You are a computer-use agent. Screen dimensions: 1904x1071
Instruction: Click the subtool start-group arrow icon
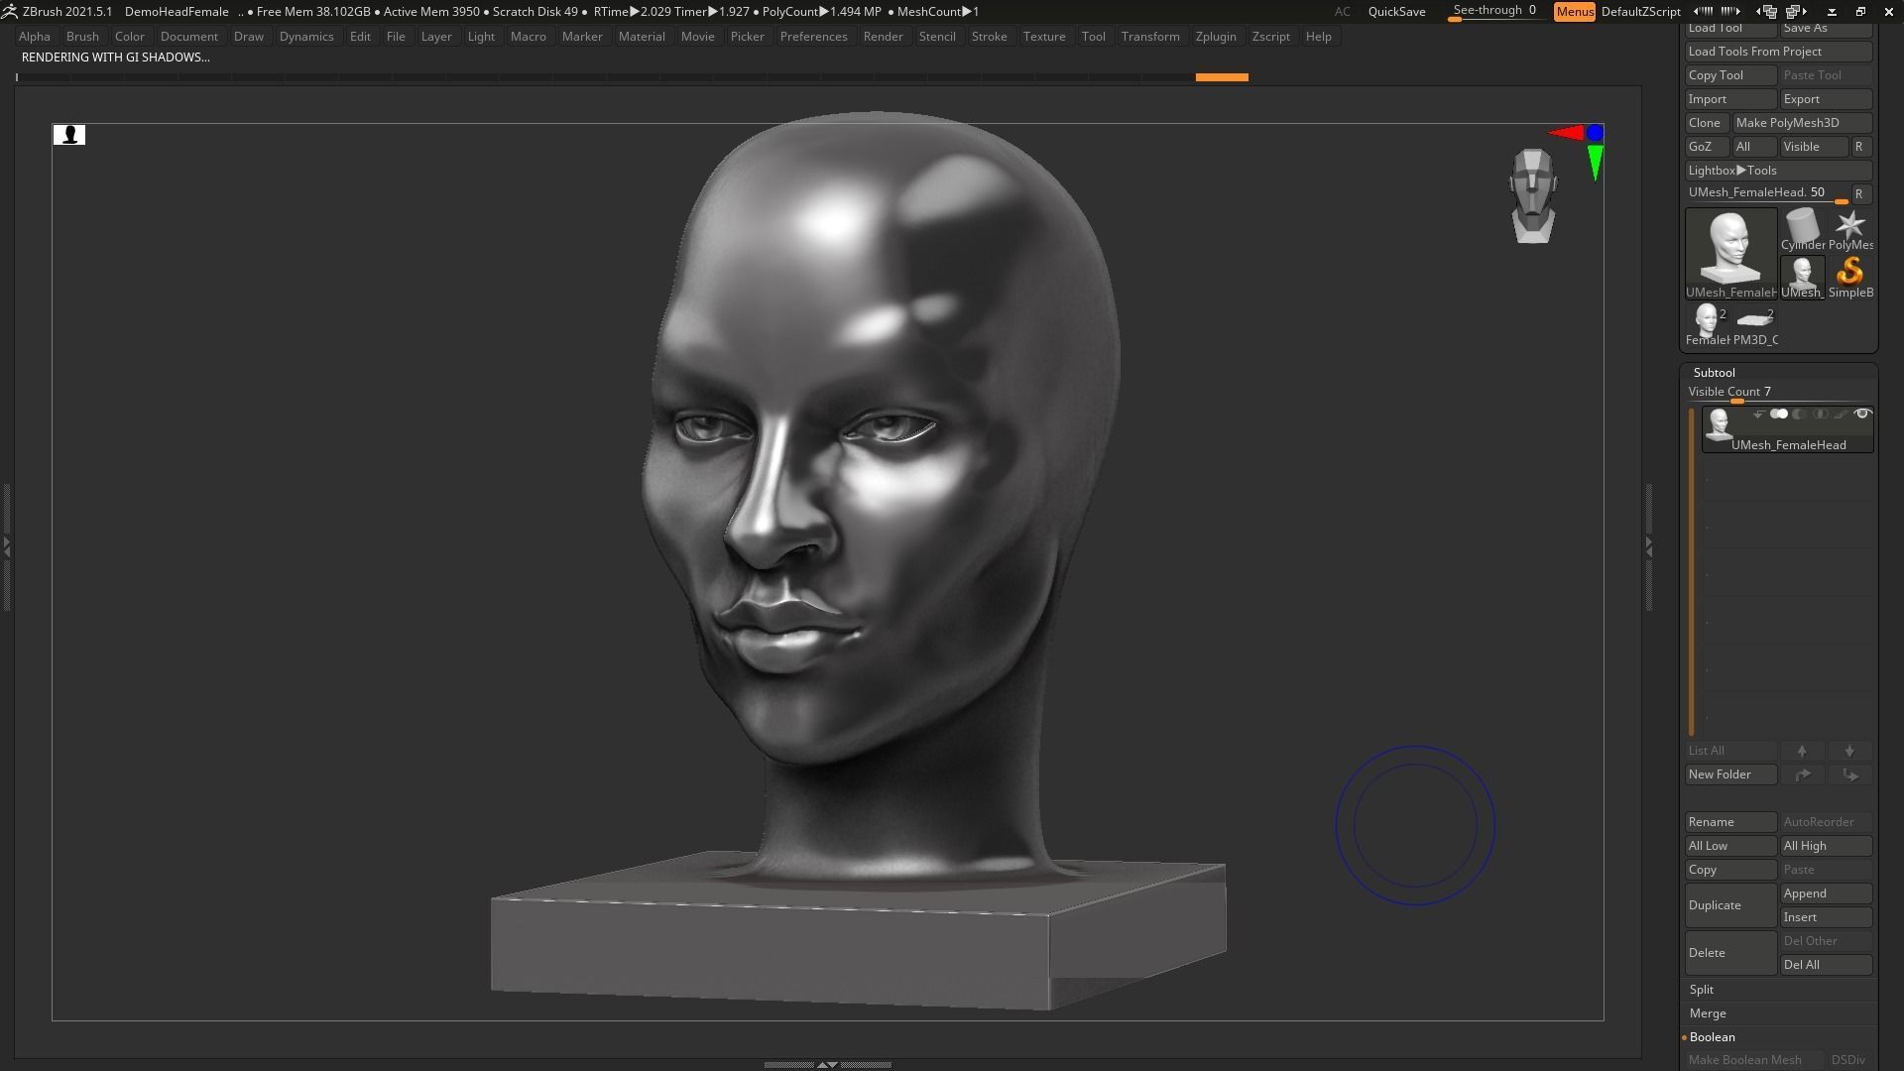click(1759, 415)
